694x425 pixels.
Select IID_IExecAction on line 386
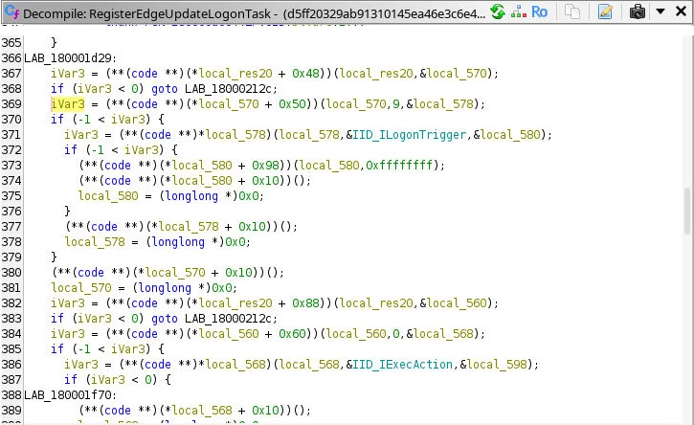403,365
